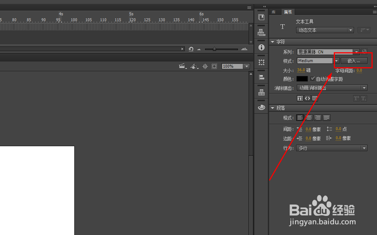Open the Info panel icon
The height and width of the screenshot is (235, 377).
pyautogui.click(x=261, y=47)
